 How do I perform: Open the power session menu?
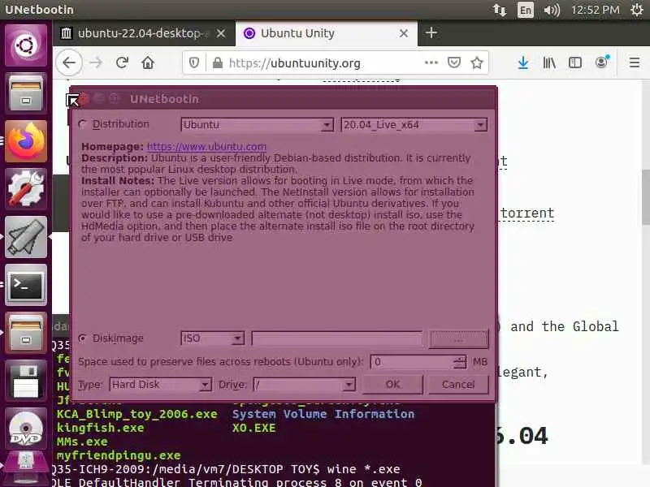click(637, 10)
